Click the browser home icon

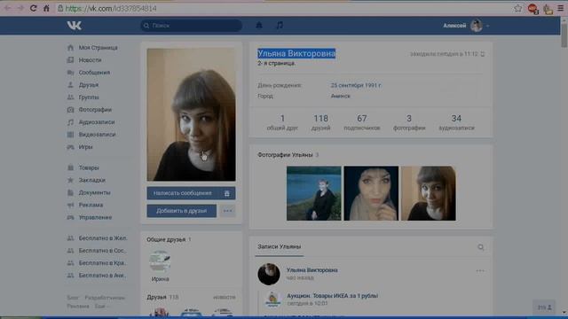(46, 8)
